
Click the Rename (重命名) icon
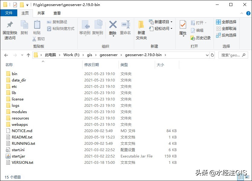tap(125, 24)
